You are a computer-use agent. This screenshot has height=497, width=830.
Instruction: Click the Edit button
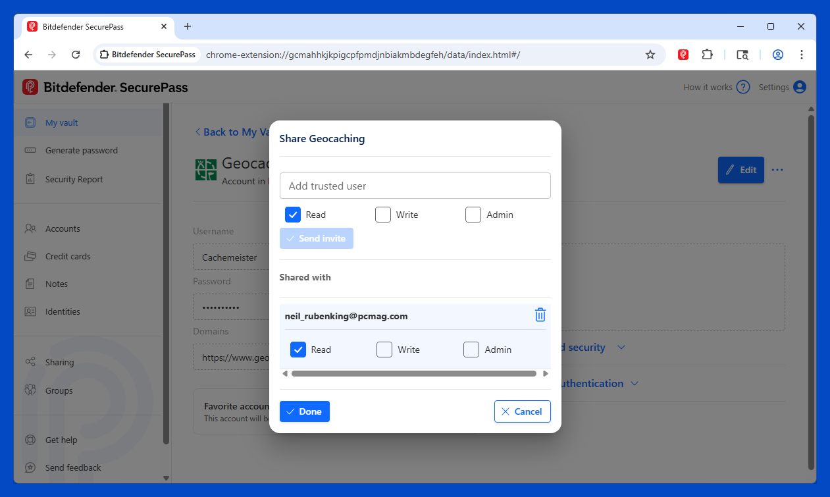pos(741,170)
